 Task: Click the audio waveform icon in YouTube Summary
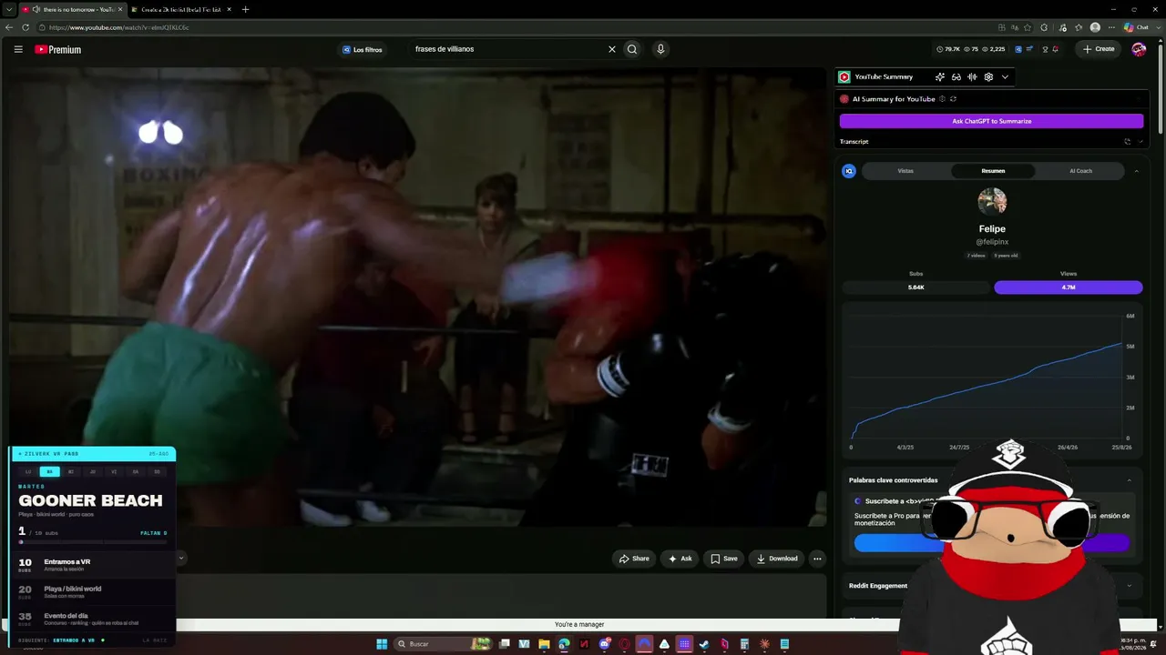[972, 77]
